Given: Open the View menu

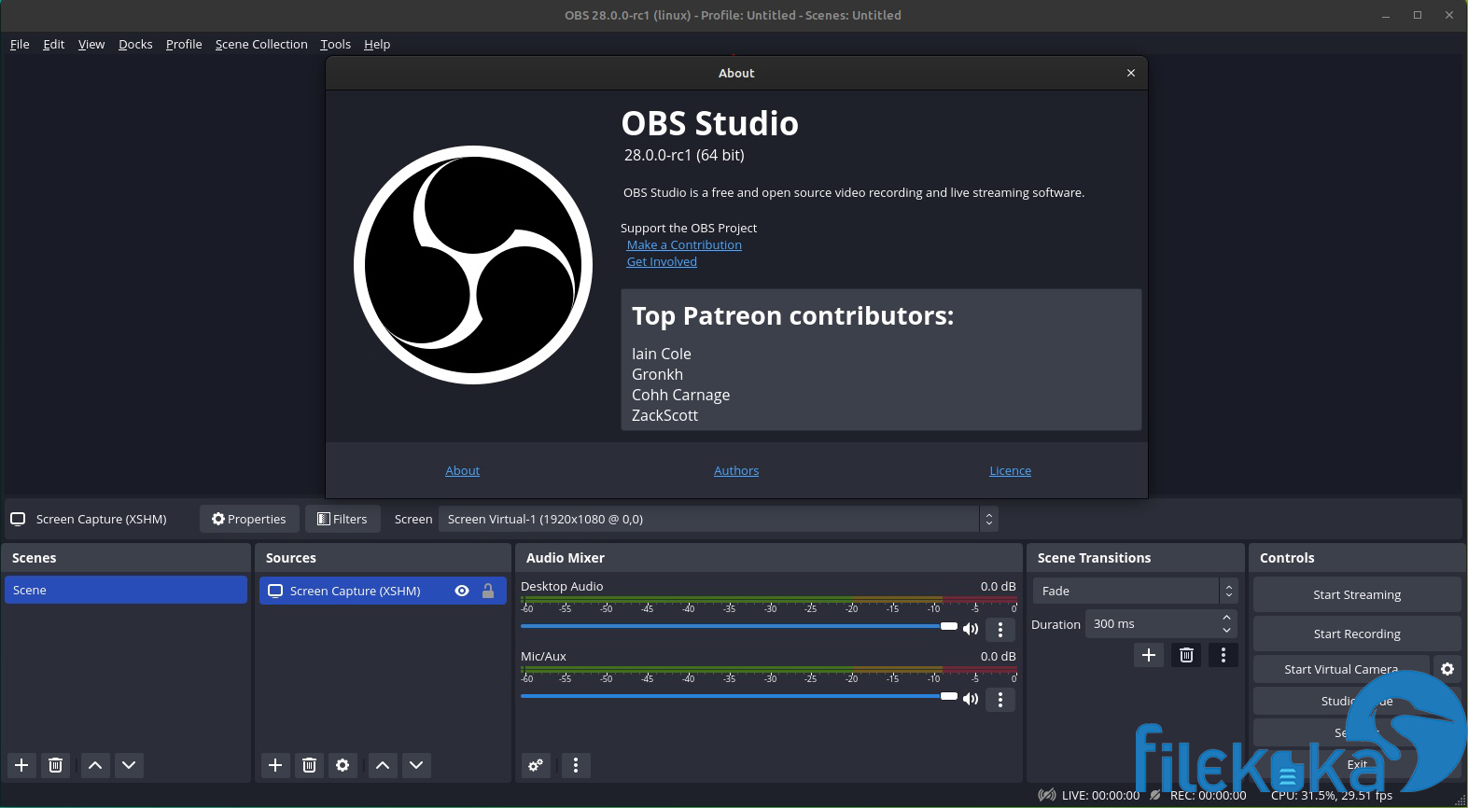Looking at the screenshot, I should pyautogui.click(x=91, y=44).
